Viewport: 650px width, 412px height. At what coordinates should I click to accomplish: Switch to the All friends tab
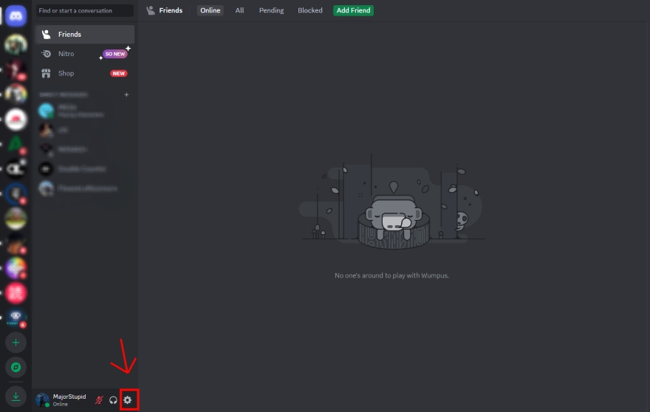point(239,10)
